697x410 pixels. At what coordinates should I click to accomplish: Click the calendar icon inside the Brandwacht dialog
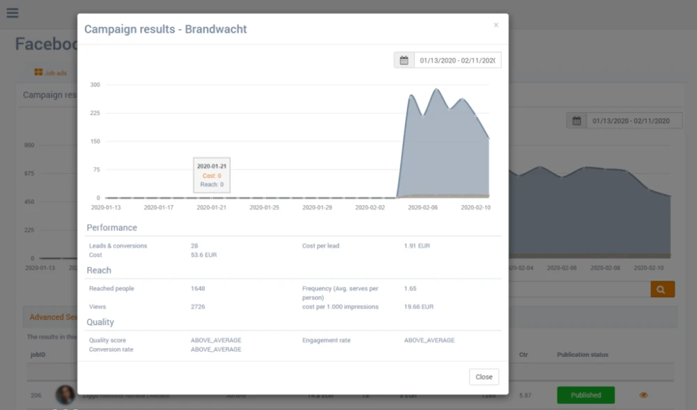(404, 61)
